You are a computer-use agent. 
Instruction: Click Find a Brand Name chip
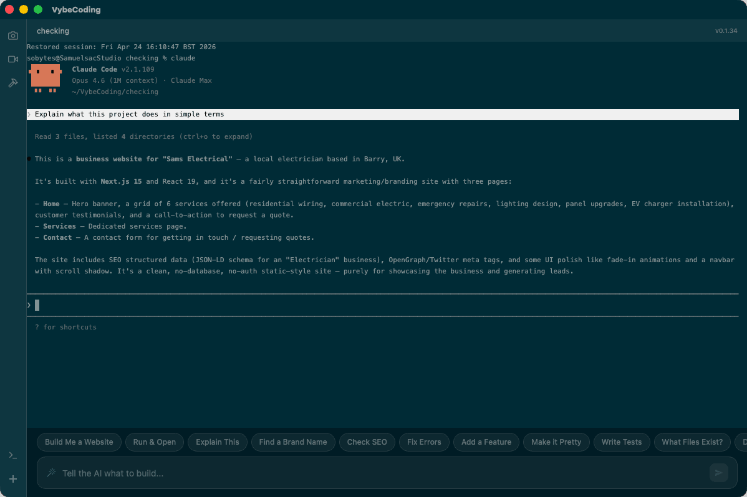pyautogui.click(x=293, y=442)
